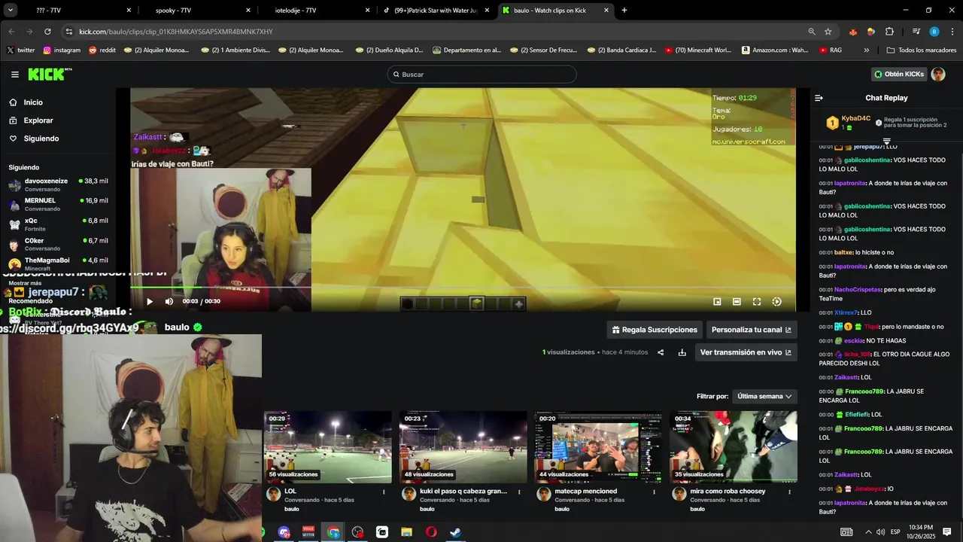This screenshot has height=542, width=963.
Task: Click Ver transmisión en vivo button
Action: pos(746,352)
